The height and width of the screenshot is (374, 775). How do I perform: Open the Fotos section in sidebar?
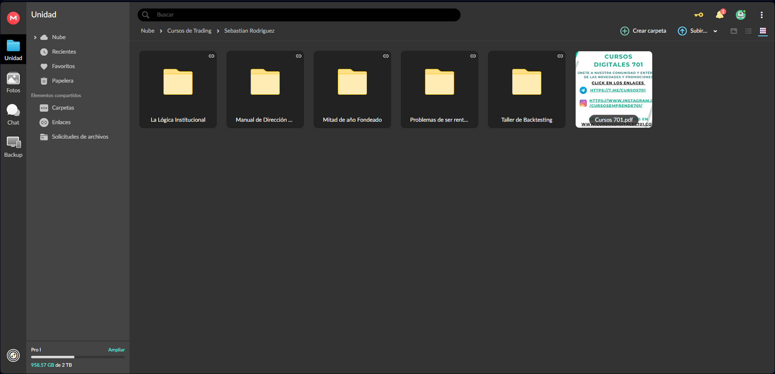(13, 83)
